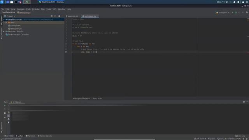Open the Run tool window button
The image size is (249, 140).
tap(20, 136)
